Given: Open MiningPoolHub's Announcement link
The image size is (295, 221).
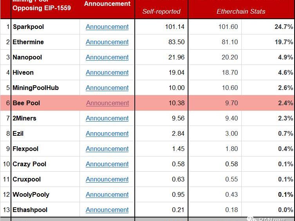Looking at the screenshot, I should 107,88.
